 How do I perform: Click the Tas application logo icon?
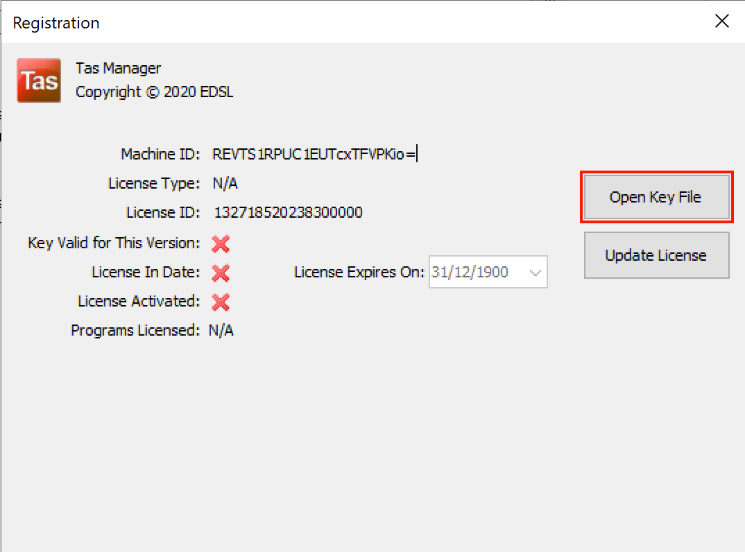pyautogui.click(x=39, y=80)
